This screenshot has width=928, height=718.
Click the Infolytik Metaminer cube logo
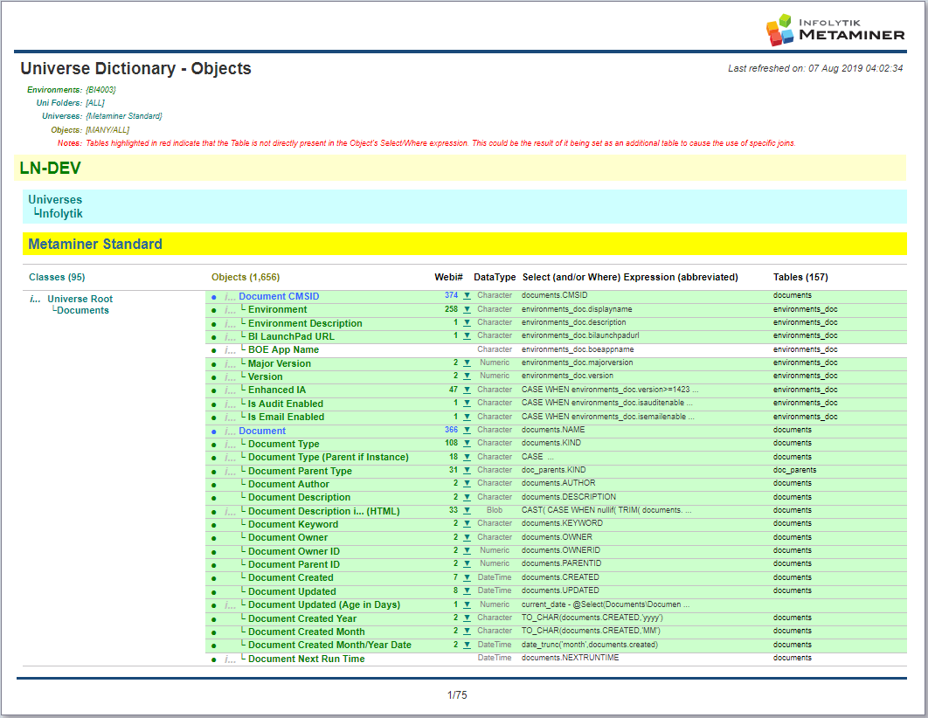(x=779, y=30)
